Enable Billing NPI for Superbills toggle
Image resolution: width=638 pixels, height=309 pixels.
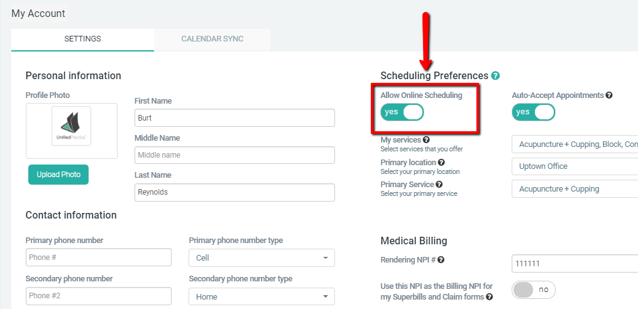click(x=534, y=290)
